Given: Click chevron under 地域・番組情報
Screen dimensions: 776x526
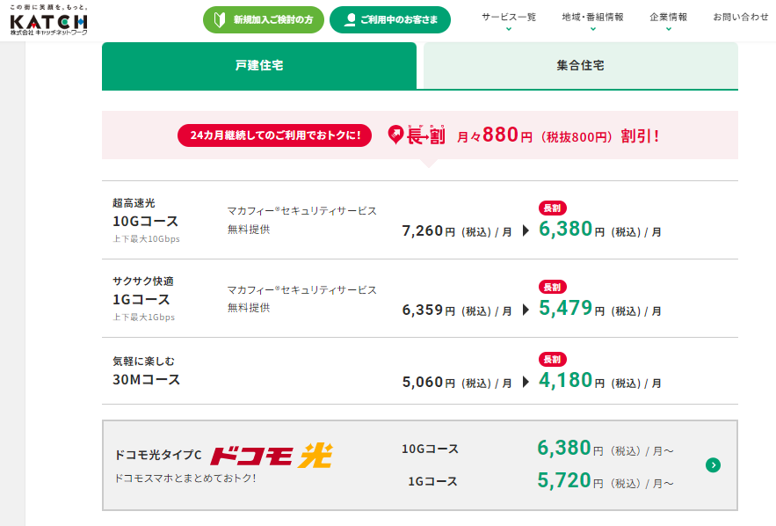Looking at the screenshot, I should point(593,29).
